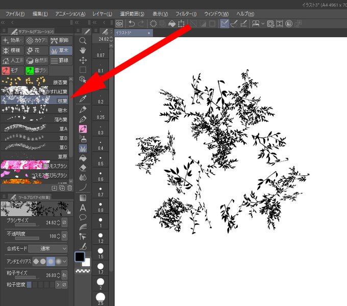Open the 合成モード blending mode dropdown

[x=48, y=248]
